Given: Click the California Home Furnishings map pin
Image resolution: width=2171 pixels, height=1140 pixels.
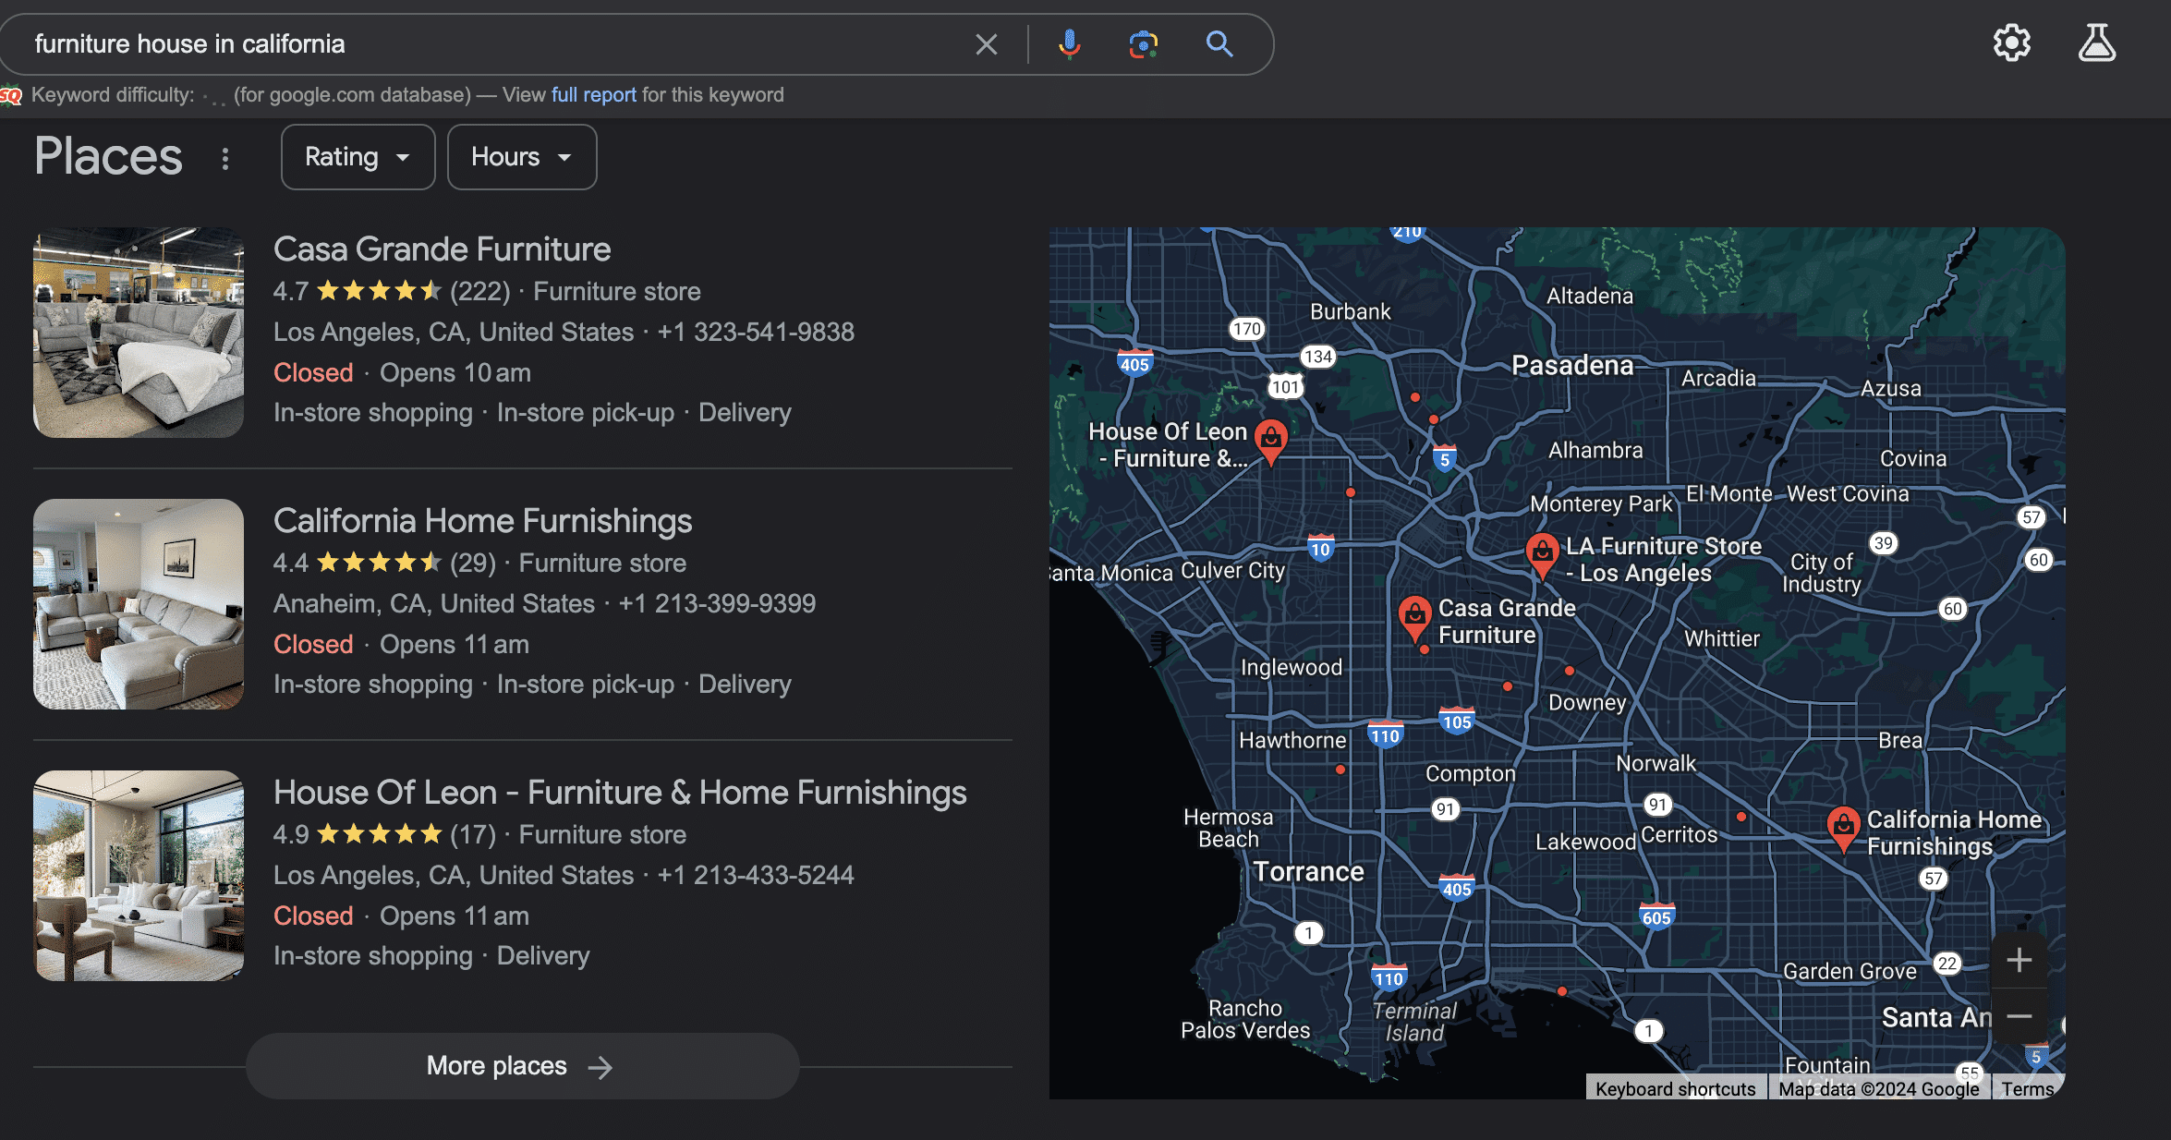Looking at the screenshot, I should tap(1843, 829).
